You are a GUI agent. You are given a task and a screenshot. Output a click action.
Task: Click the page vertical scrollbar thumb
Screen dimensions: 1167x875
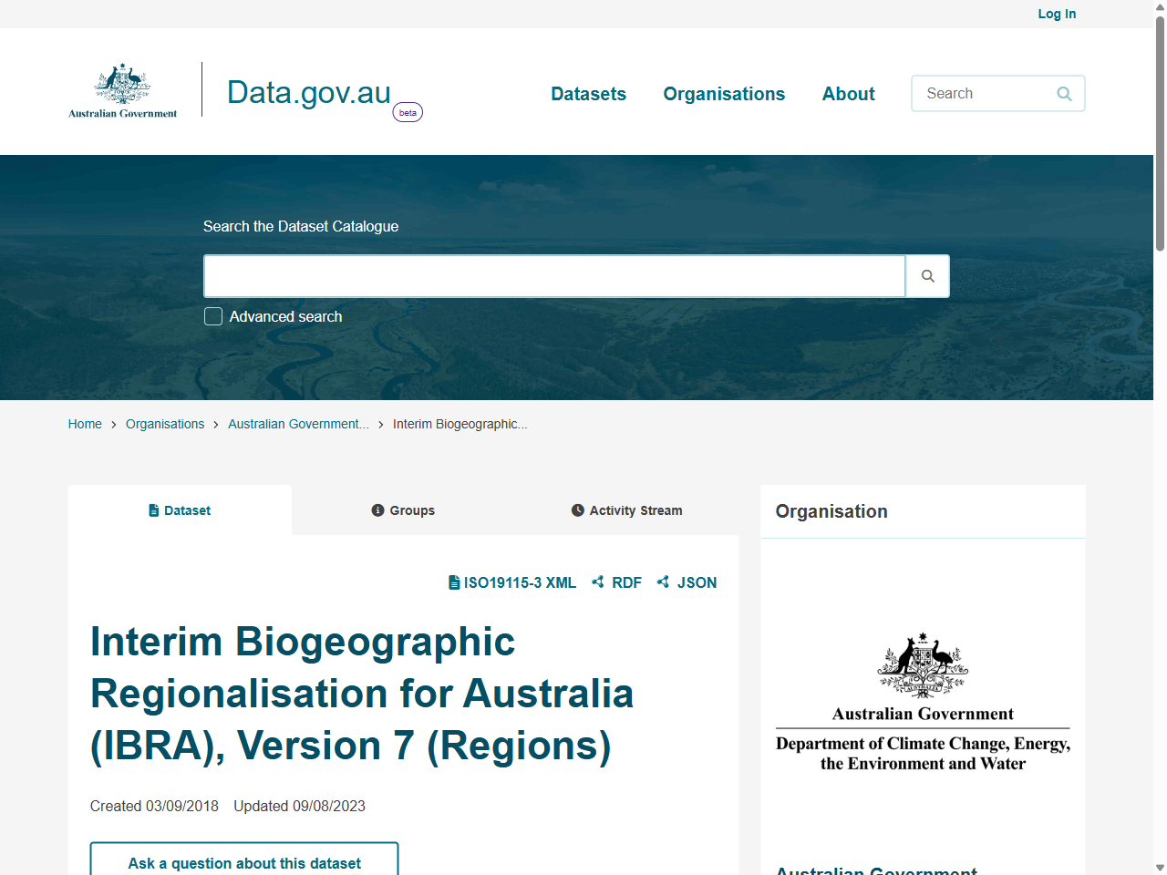[1160, 132]
